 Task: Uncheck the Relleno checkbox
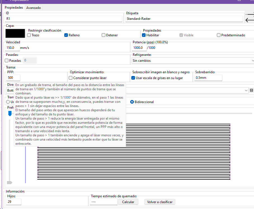(66, 35)
